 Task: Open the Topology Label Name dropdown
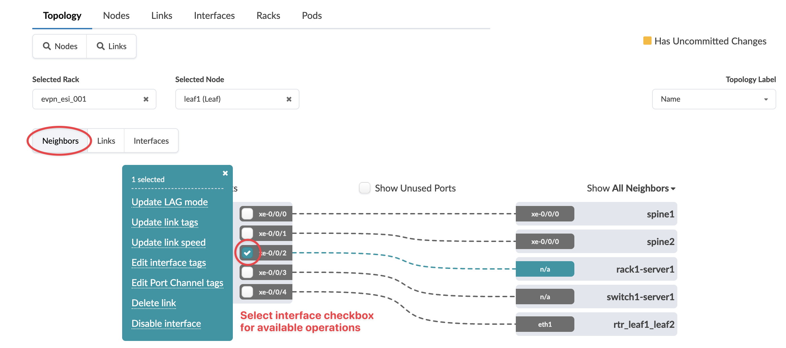coord(714,99)
